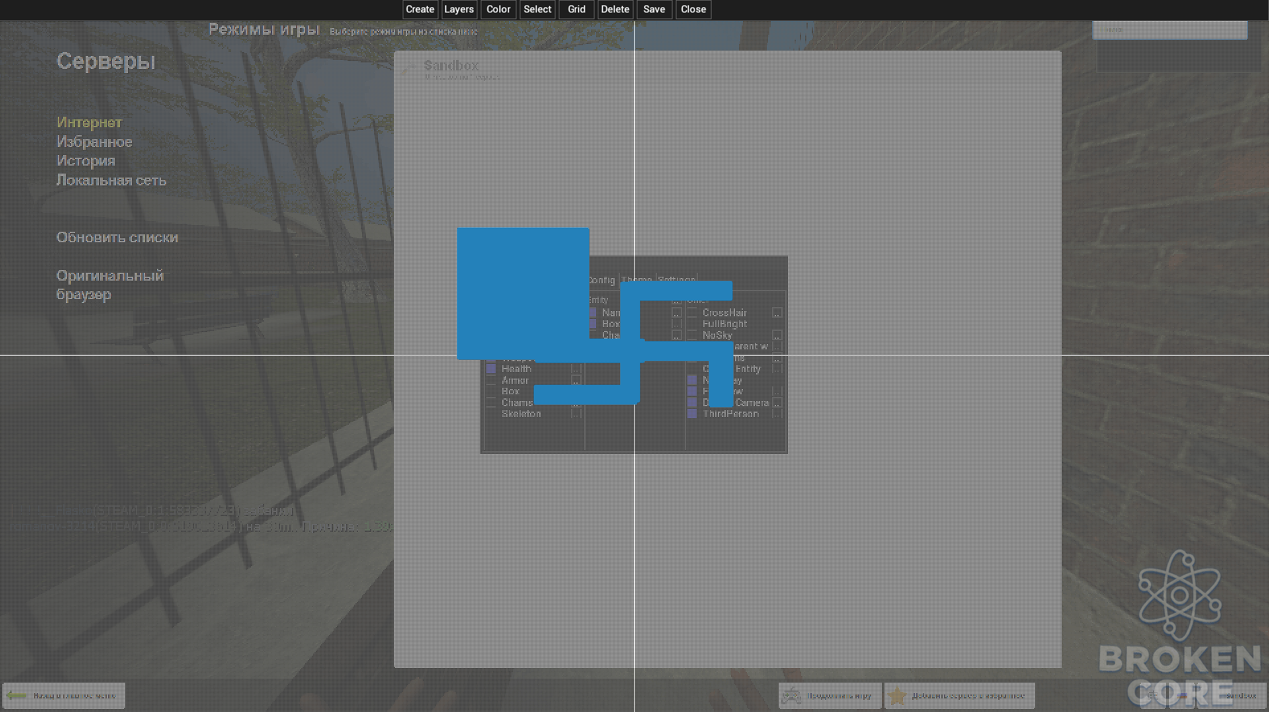Image resolution: width=1269 pixels, height=712 pixels.
Task: Click the star icon to add server to favorites
Action: [897, 695]
